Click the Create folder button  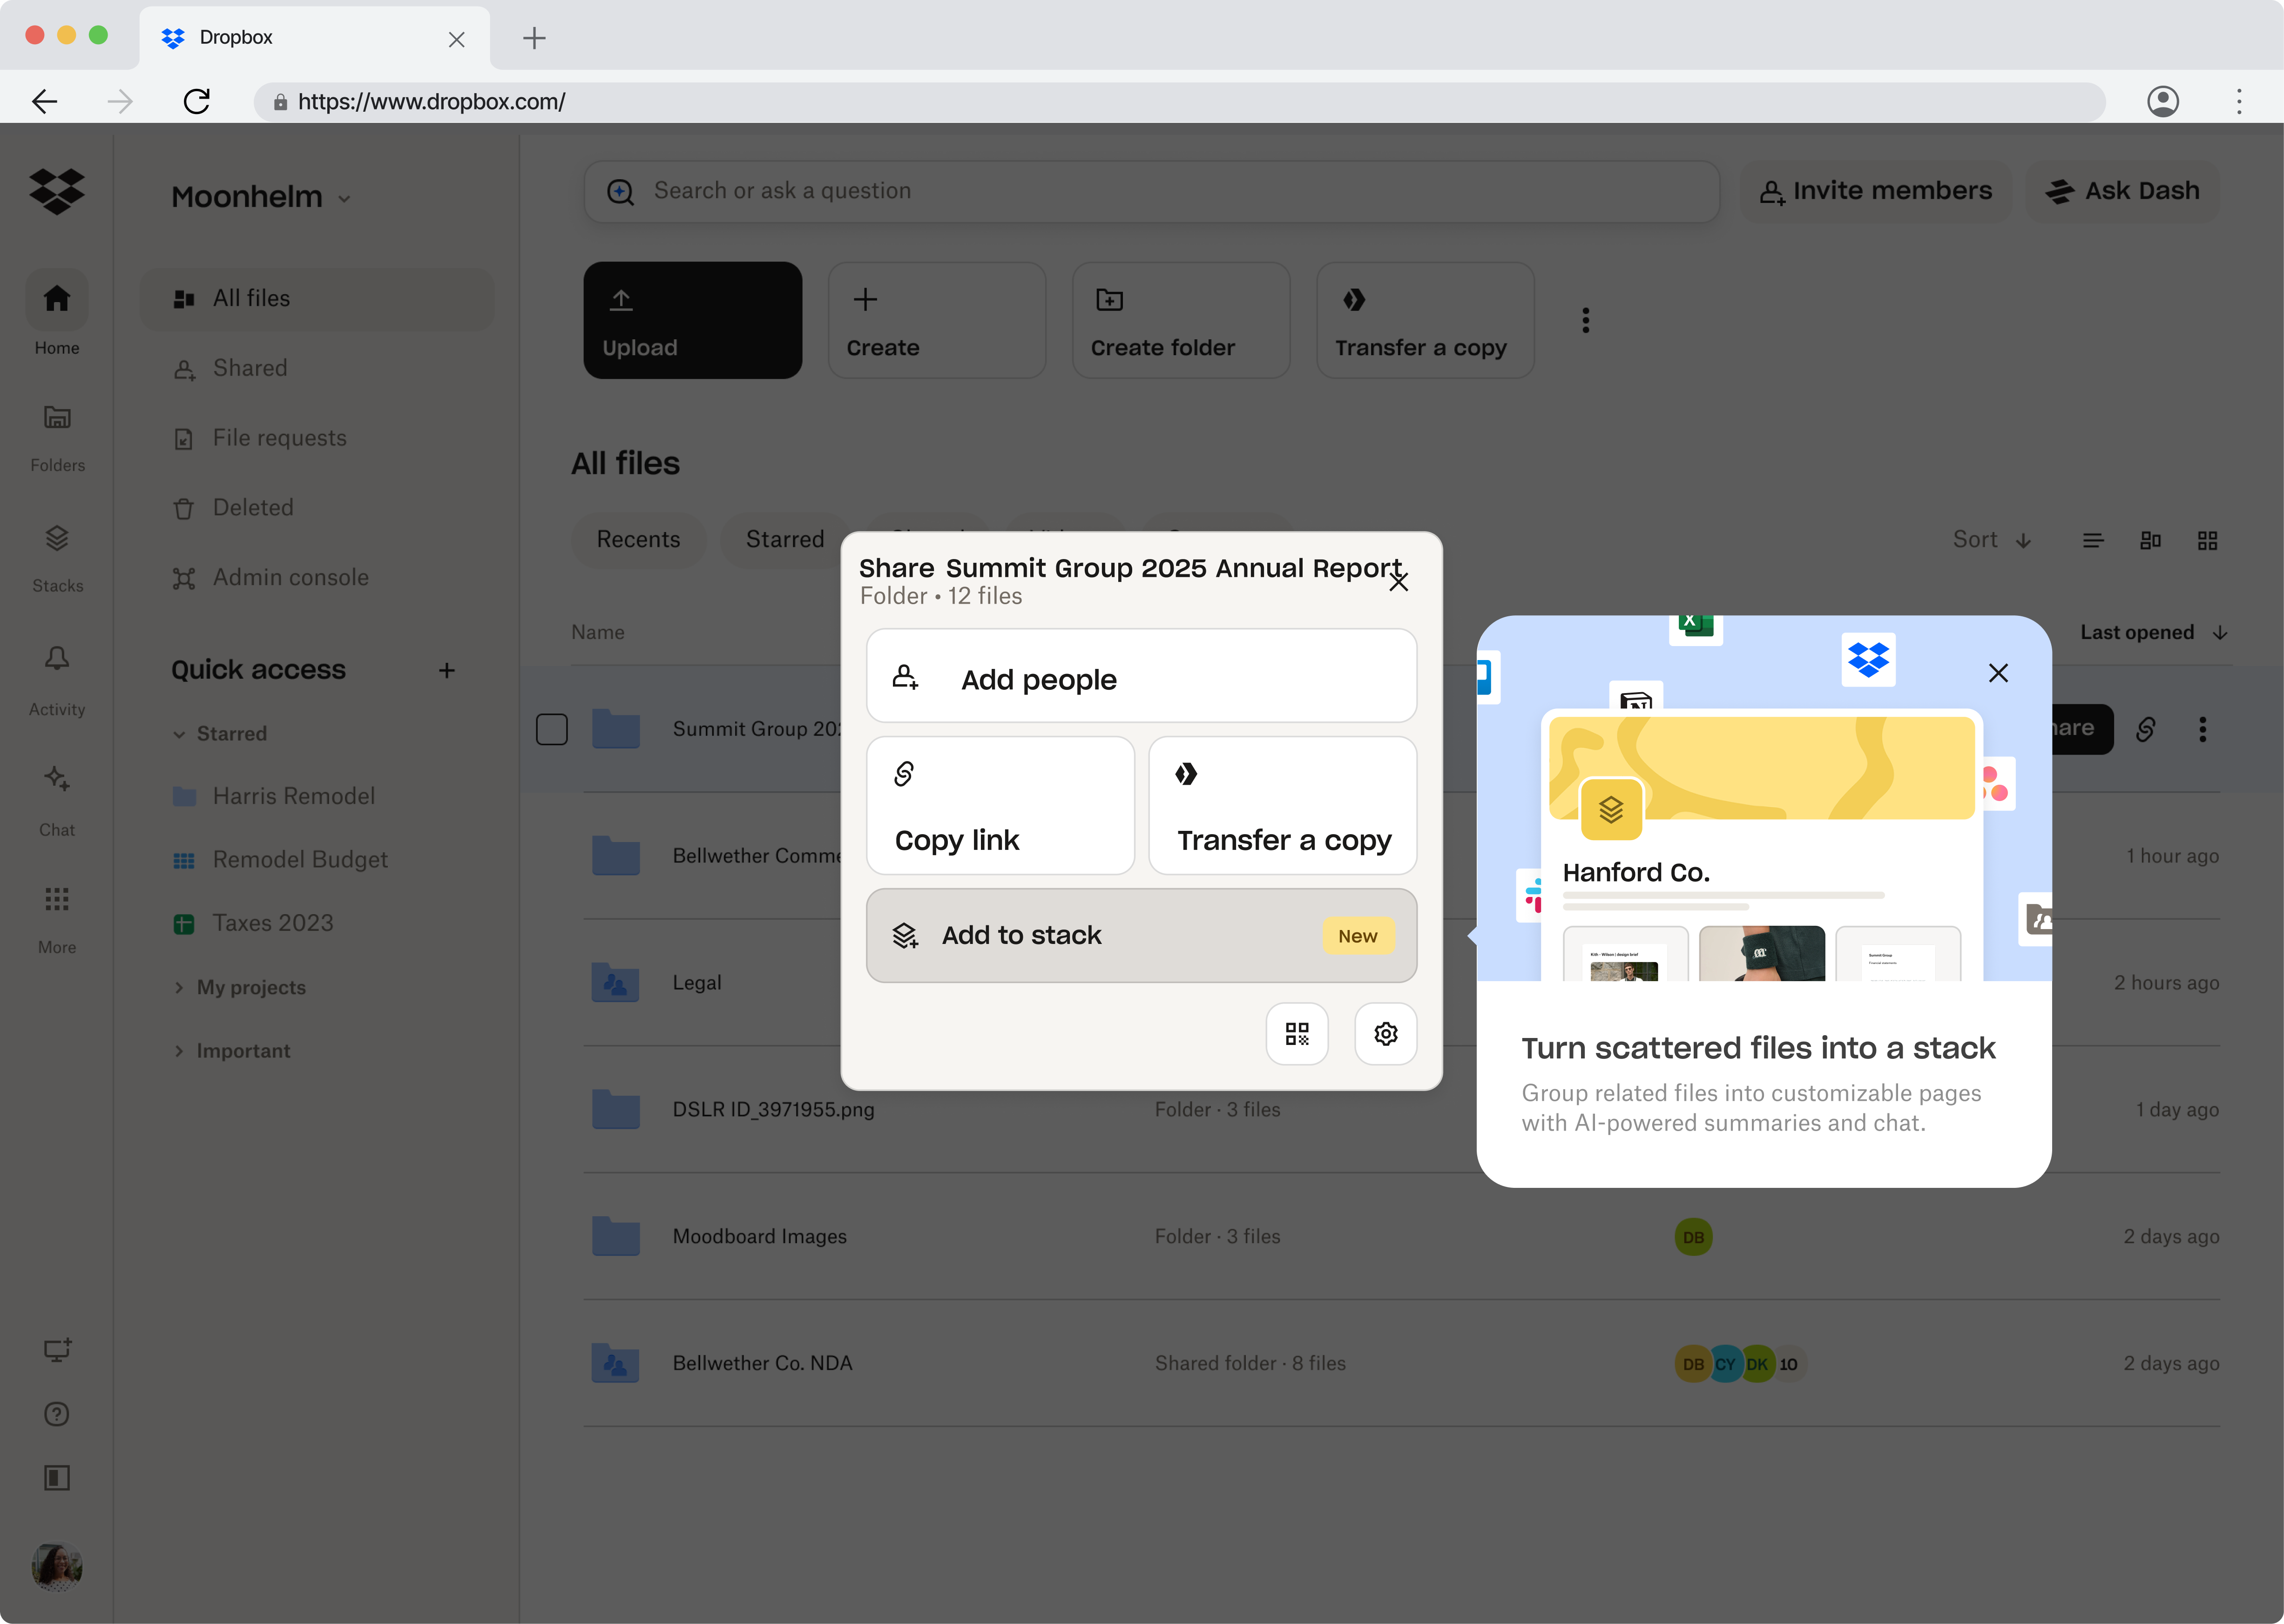pyautogui.click(x=1181, y=320)
